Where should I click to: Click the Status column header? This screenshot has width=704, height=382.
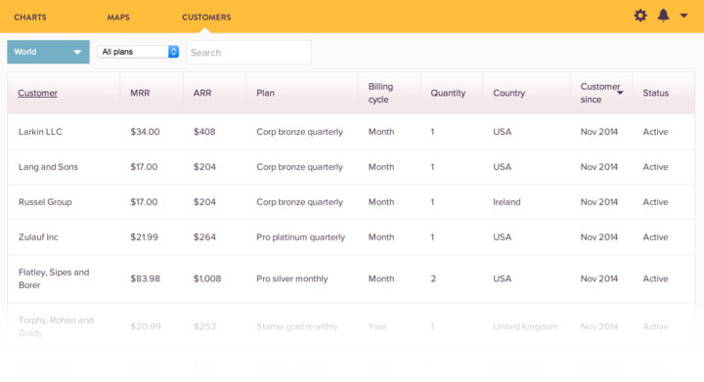(655, 93)
